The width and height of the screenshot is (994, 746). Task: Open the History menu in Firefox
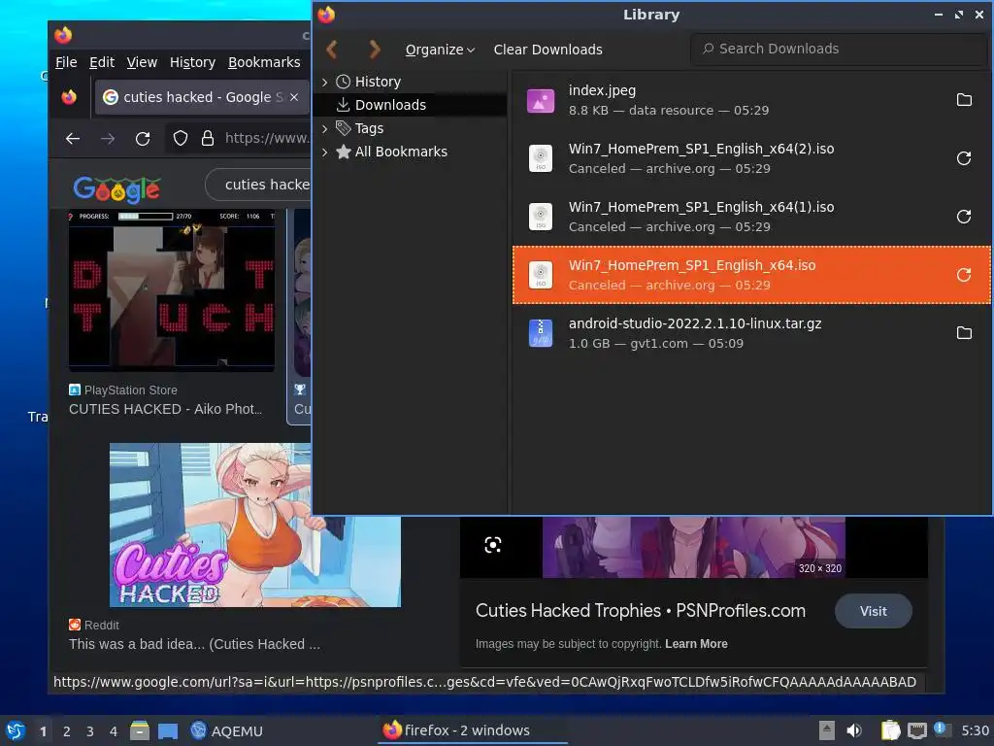193,62
